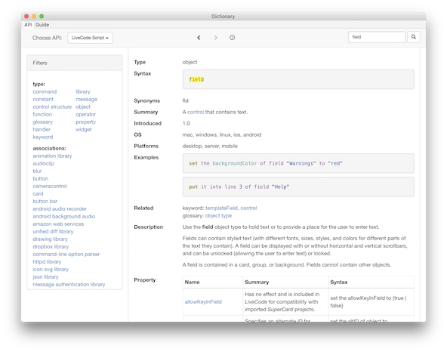The width and height of the screenshot is (447, 352).
Task: Click the search field containing 'field'
Action: click(x=377, y=37)
